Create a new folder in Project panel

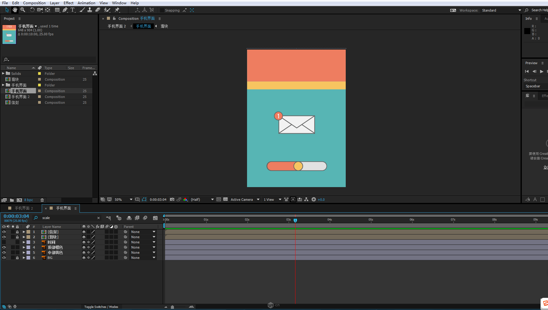[12, 200]
